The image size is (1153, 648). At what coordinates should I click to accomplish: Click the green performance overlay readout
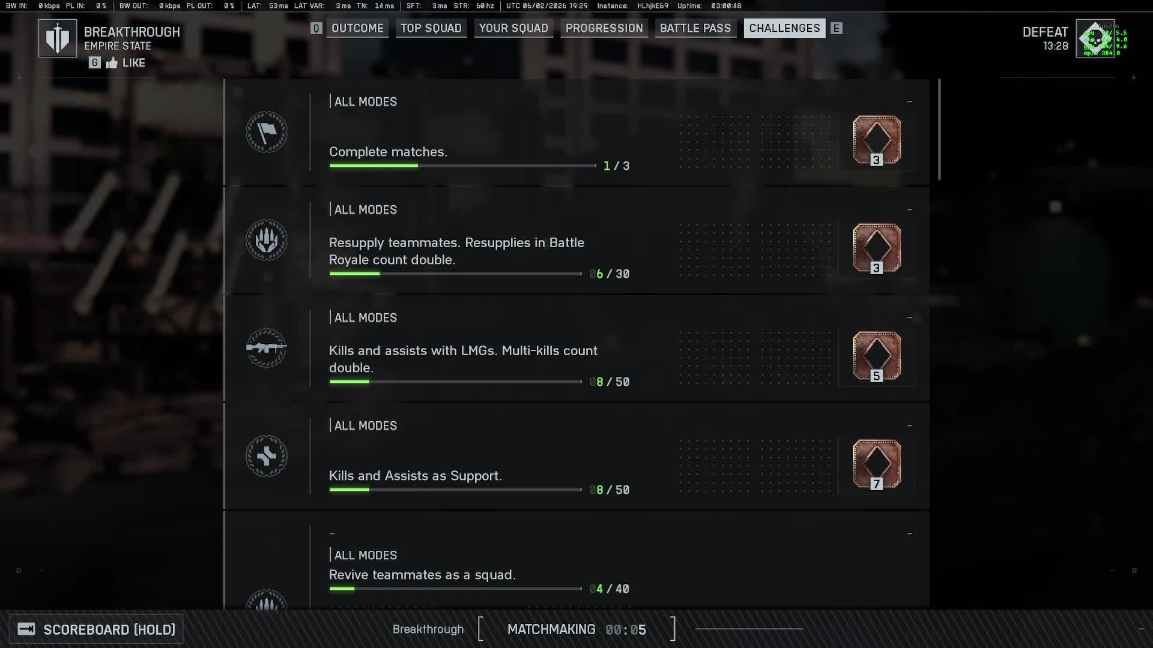[1106, 41]
